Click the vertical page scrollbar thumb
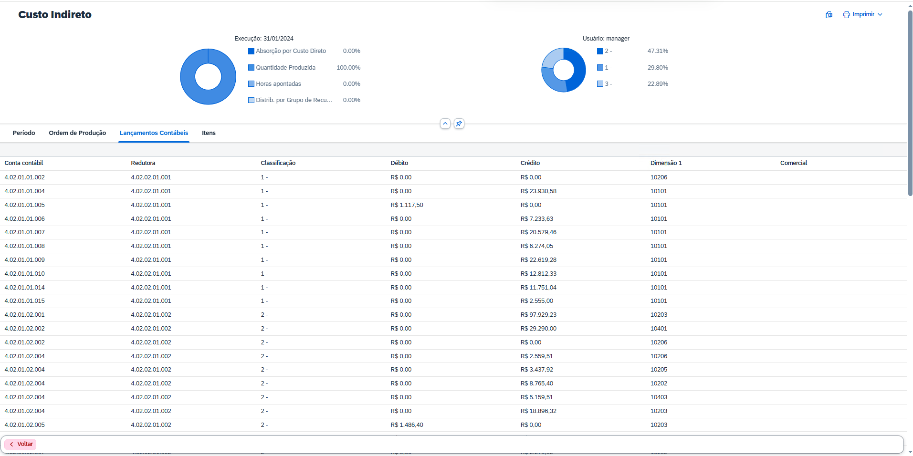913x456 pixels. (x=910, y=103)
